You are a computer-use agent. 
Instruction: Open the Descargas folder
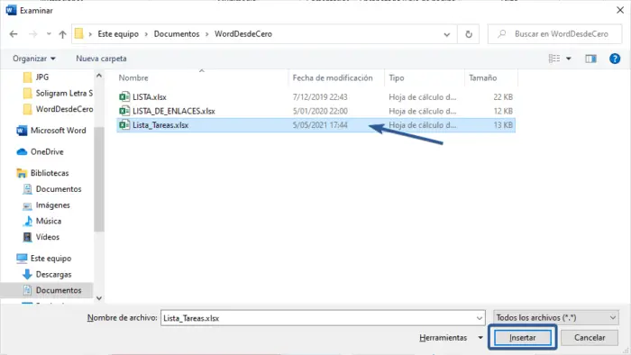coord(47,274)
